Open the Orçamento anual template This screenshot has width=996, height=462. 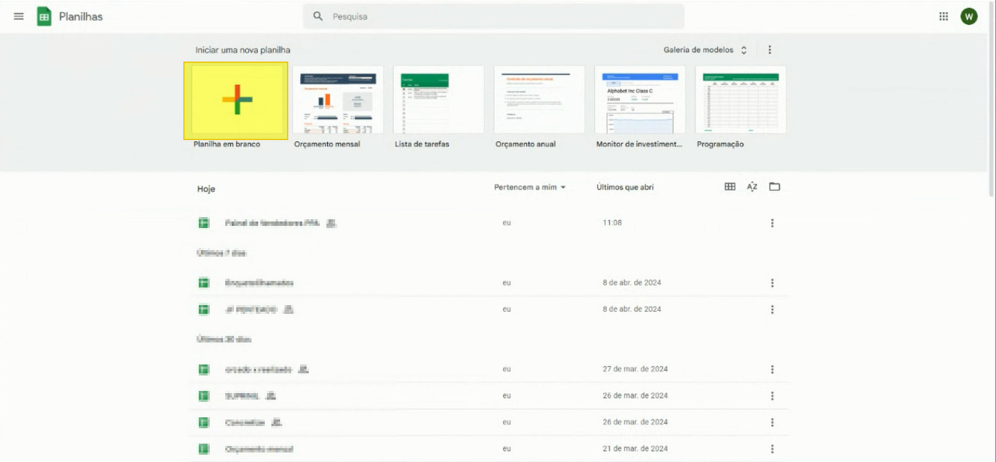[539, 100]
